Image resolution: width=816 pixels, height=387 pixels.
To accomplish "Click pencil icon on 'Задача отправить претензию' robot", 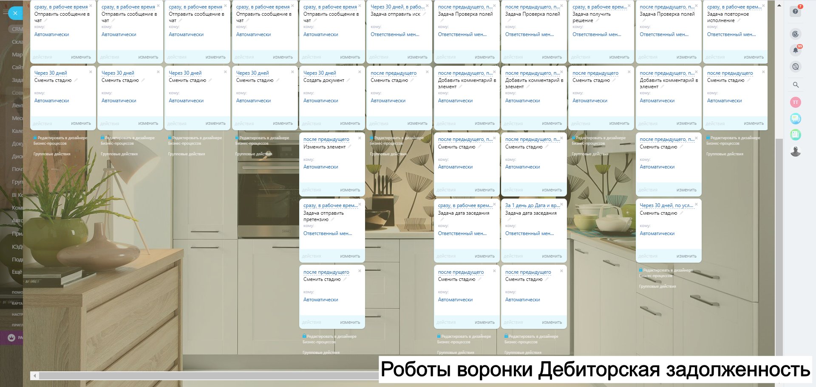I will click(332, 219).
